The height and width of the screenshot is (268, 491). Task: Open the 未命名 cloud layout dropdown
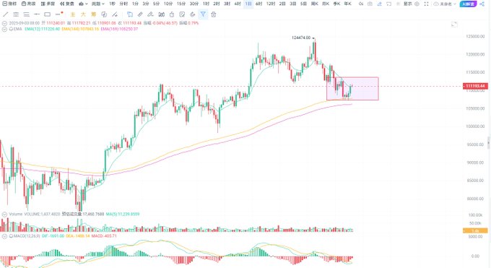[445, 4]
